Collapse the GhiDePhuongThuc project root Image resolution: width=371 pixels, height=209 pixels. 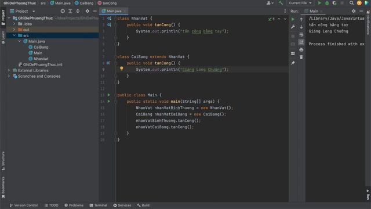[x=9, y=18]
